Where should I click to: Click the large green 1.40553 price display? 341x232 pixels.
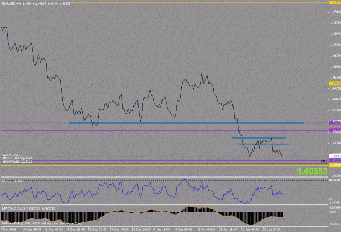[x=312, y=171]
